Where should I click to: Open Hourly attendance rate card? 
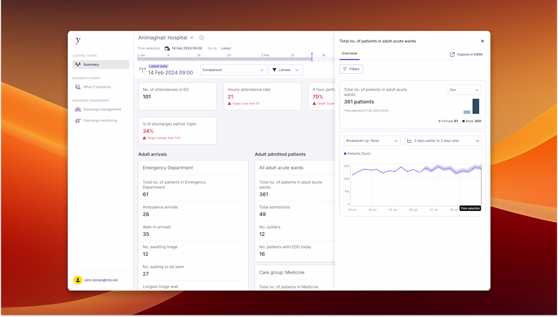[262, 97]
